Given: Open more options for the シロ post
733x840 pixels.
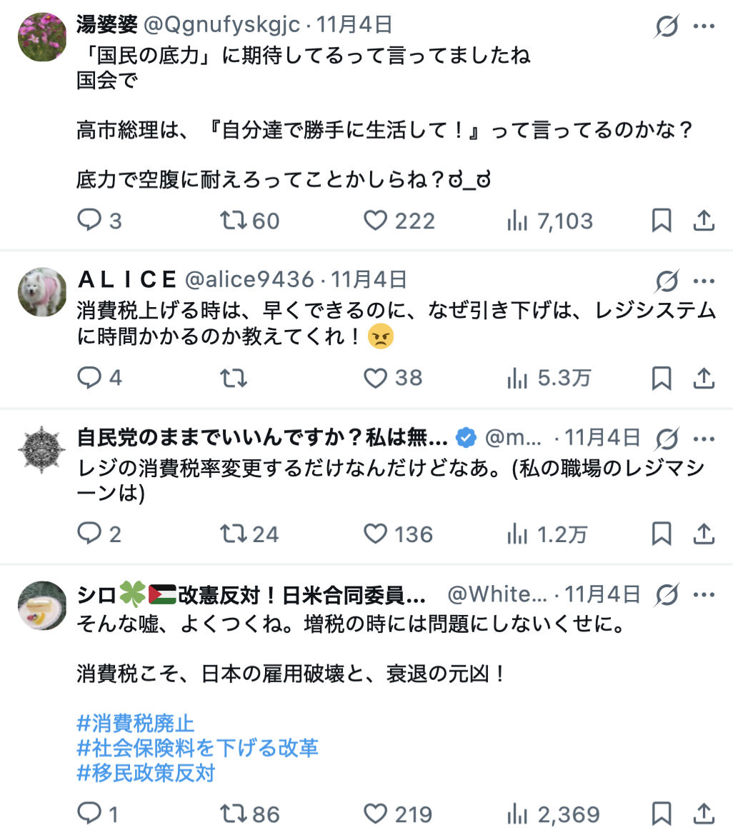Looking at the screenshot, I should (x=704, y=594).
